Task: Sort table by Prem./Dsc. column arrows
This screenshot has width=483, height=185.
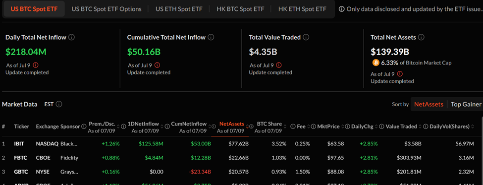Action: (x=118, y=127)
